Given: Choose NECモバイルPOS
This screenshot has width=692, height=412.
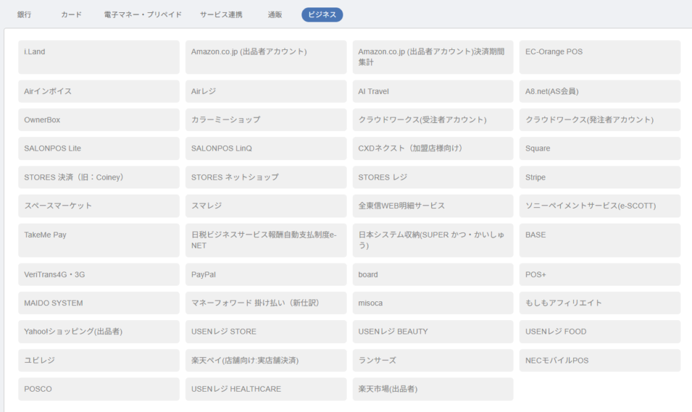Looking at the screenshot, I should pyautogui.click(x=600, y=361).
